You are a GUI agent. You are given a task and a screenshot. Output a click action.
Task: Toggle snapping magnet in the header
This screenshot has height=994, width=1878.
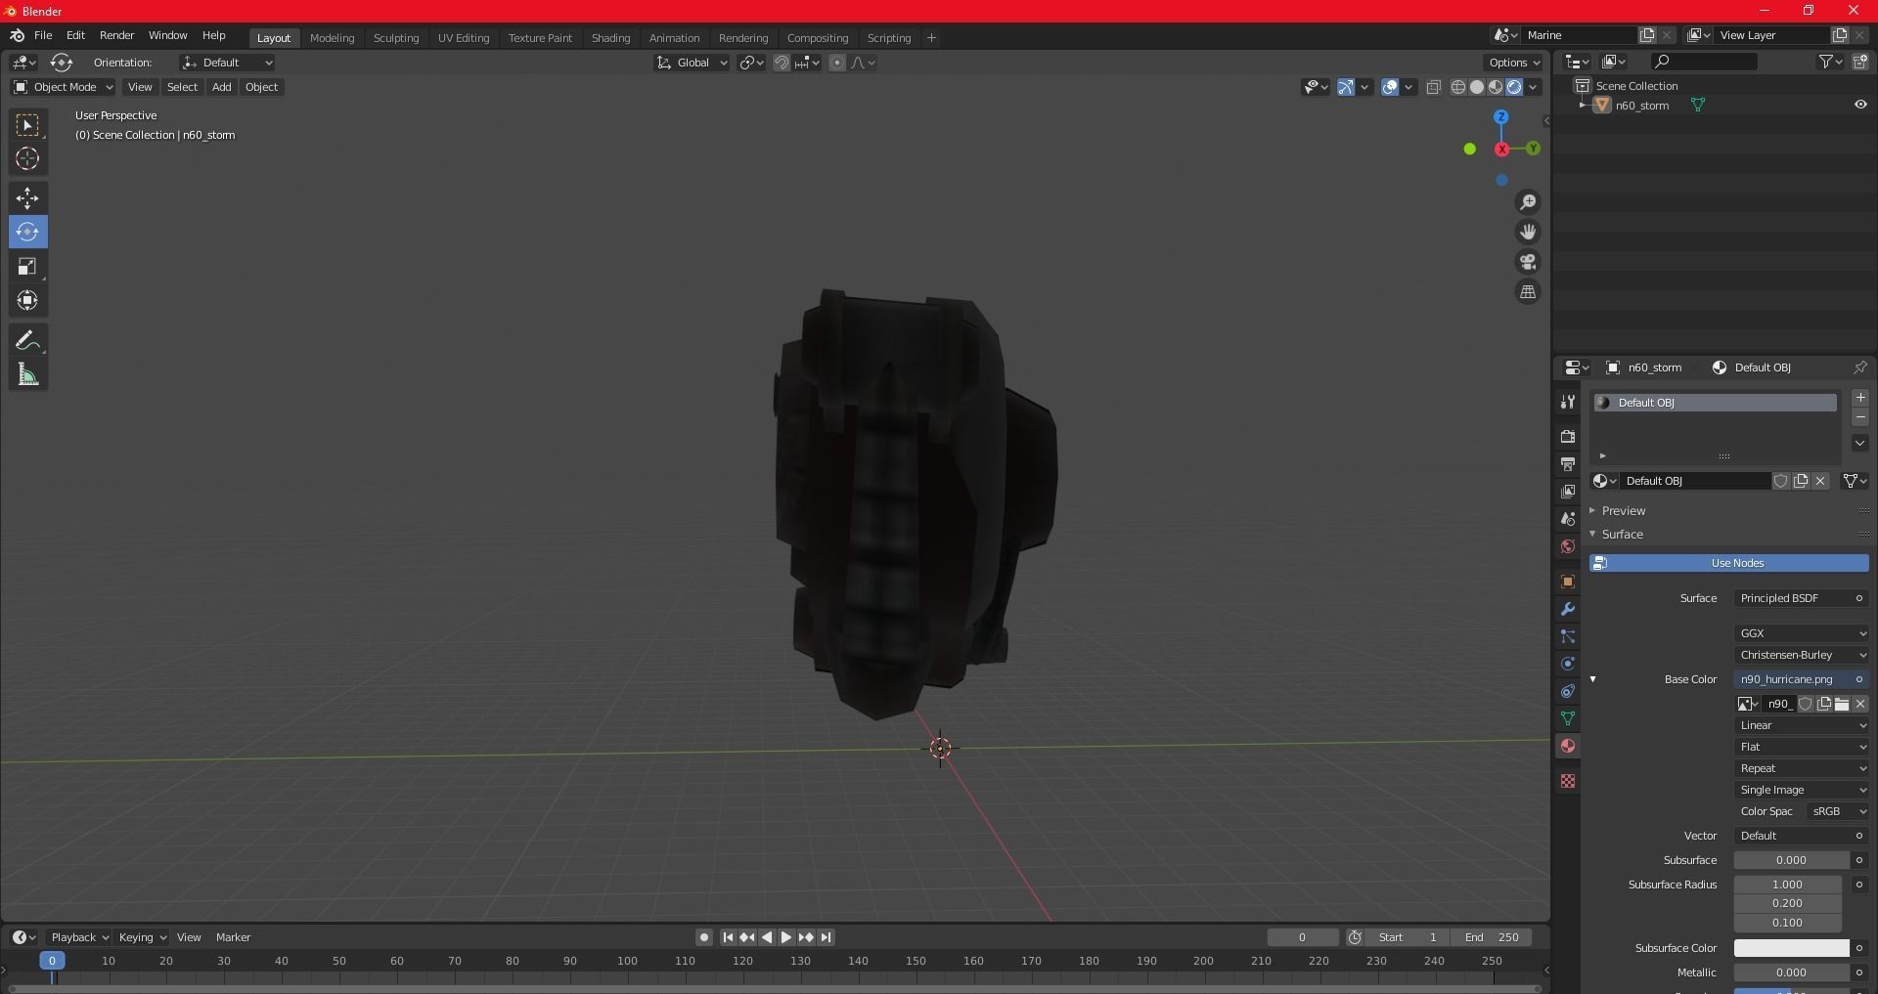click(x=782, y=63)
